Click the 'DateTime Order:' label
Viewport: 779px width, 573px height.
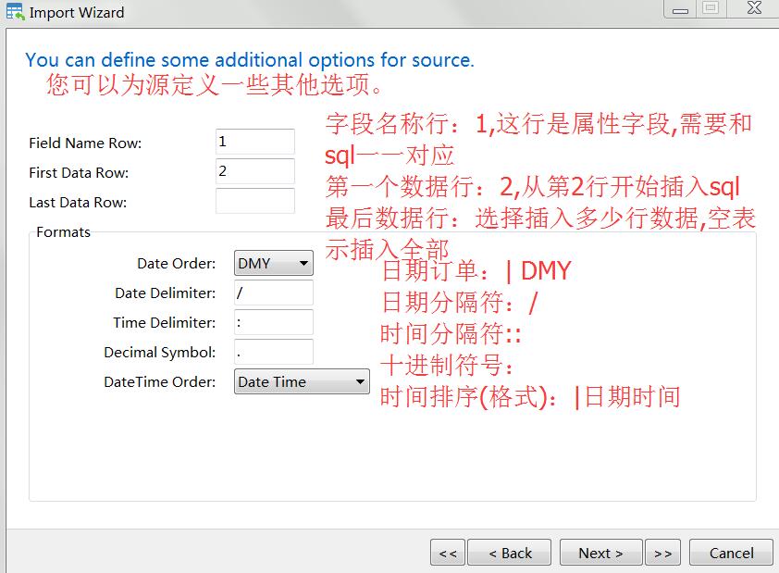(159, 381)
